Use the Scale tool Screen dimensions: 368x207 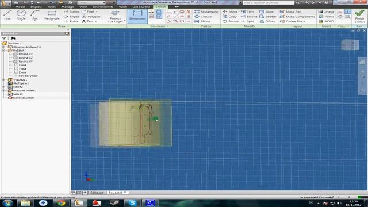[x=266, y=11]
